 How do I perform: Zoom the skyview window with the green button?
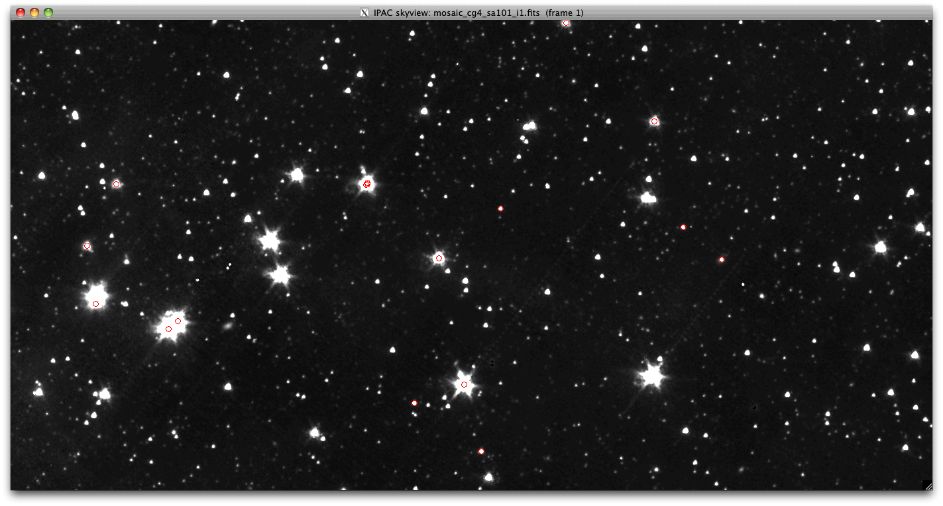pos(48,13)
